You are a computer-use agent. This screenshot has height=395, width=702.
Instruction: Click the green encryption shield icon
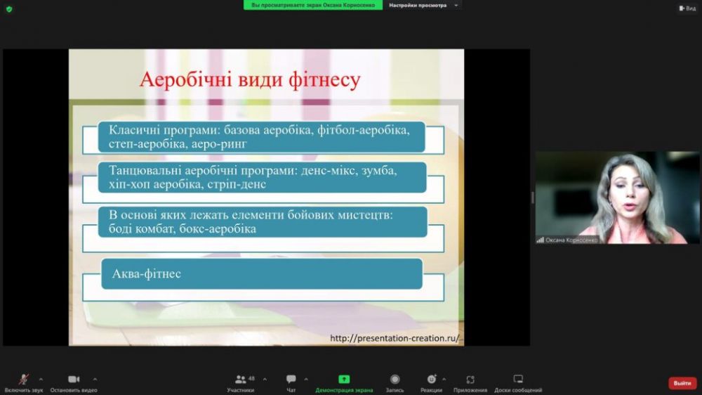tap(9, 9)
